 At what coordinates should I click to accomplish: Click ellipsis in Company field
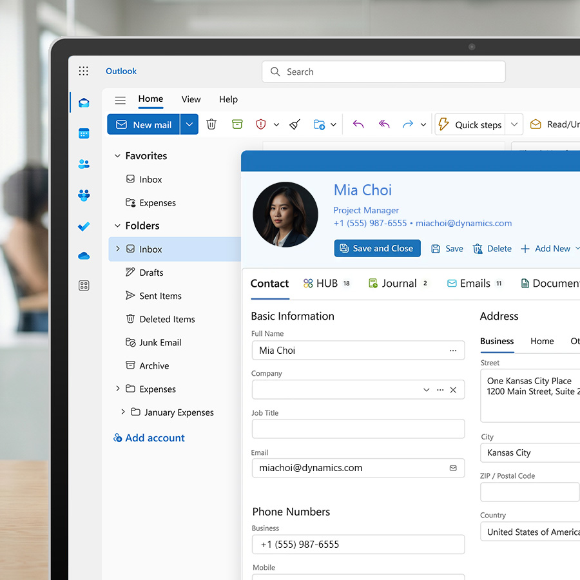[x=440, y=390]
